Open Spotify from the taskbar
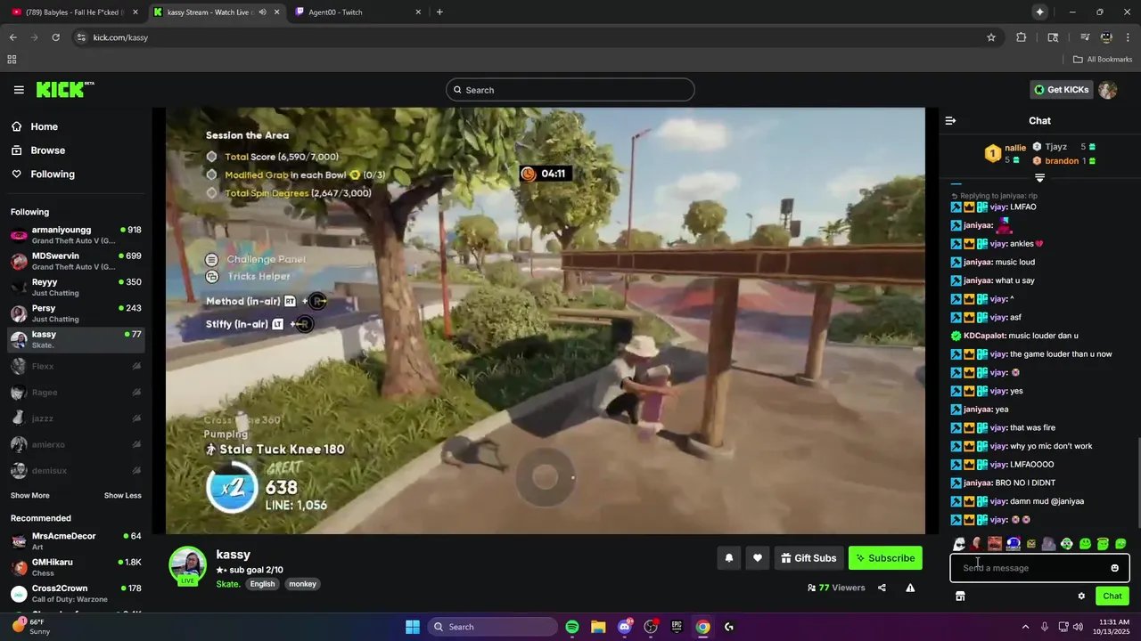 coord(572,627)
